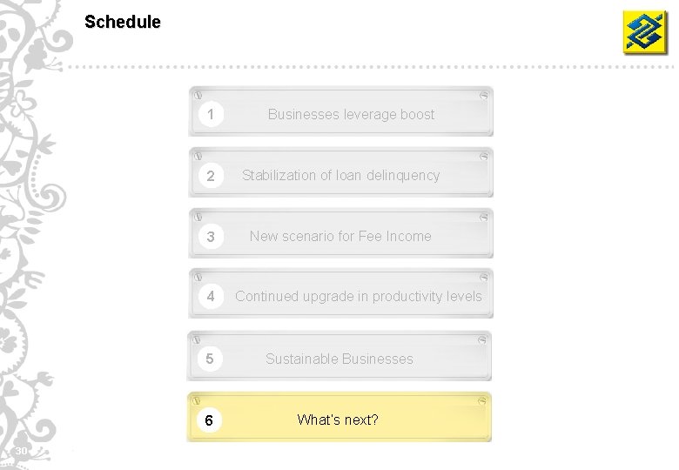679x470 pixels.
Task: Open Businesses leverage boost item
Action: point(351,114)
